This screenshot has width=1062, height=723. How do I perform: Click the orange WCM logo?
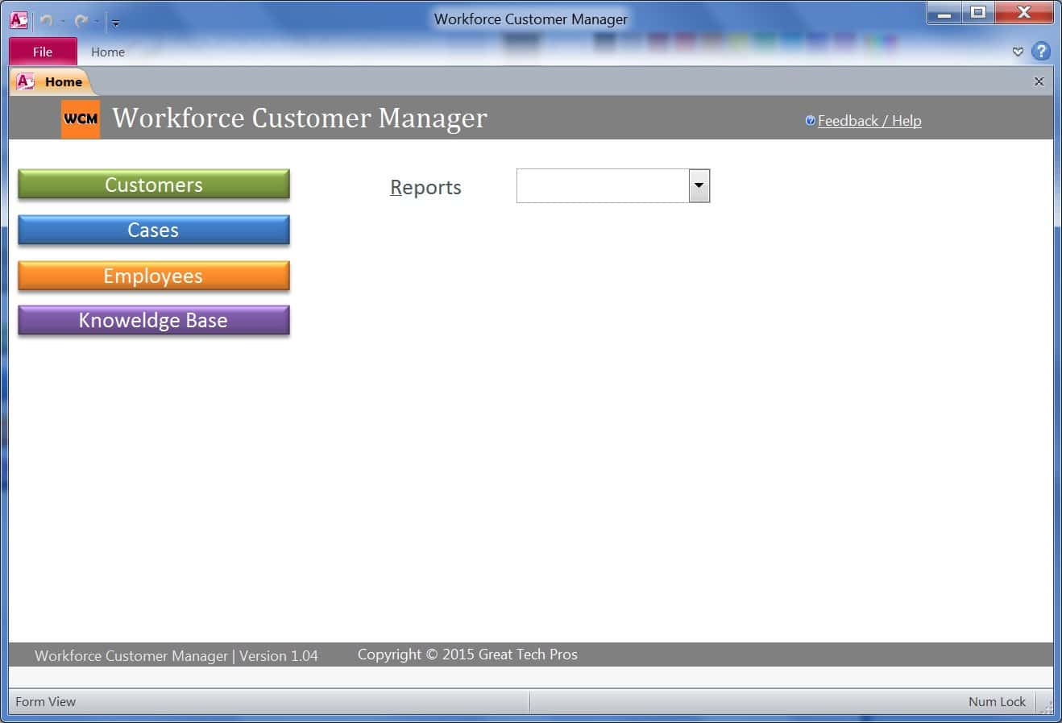coord(81,118)
